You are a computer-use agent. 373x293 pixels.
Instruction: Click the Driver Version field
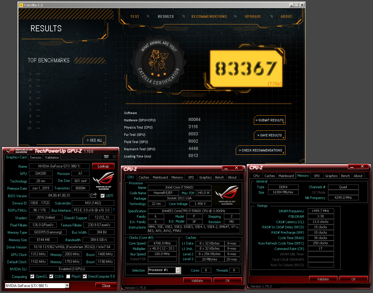(72, 247)
